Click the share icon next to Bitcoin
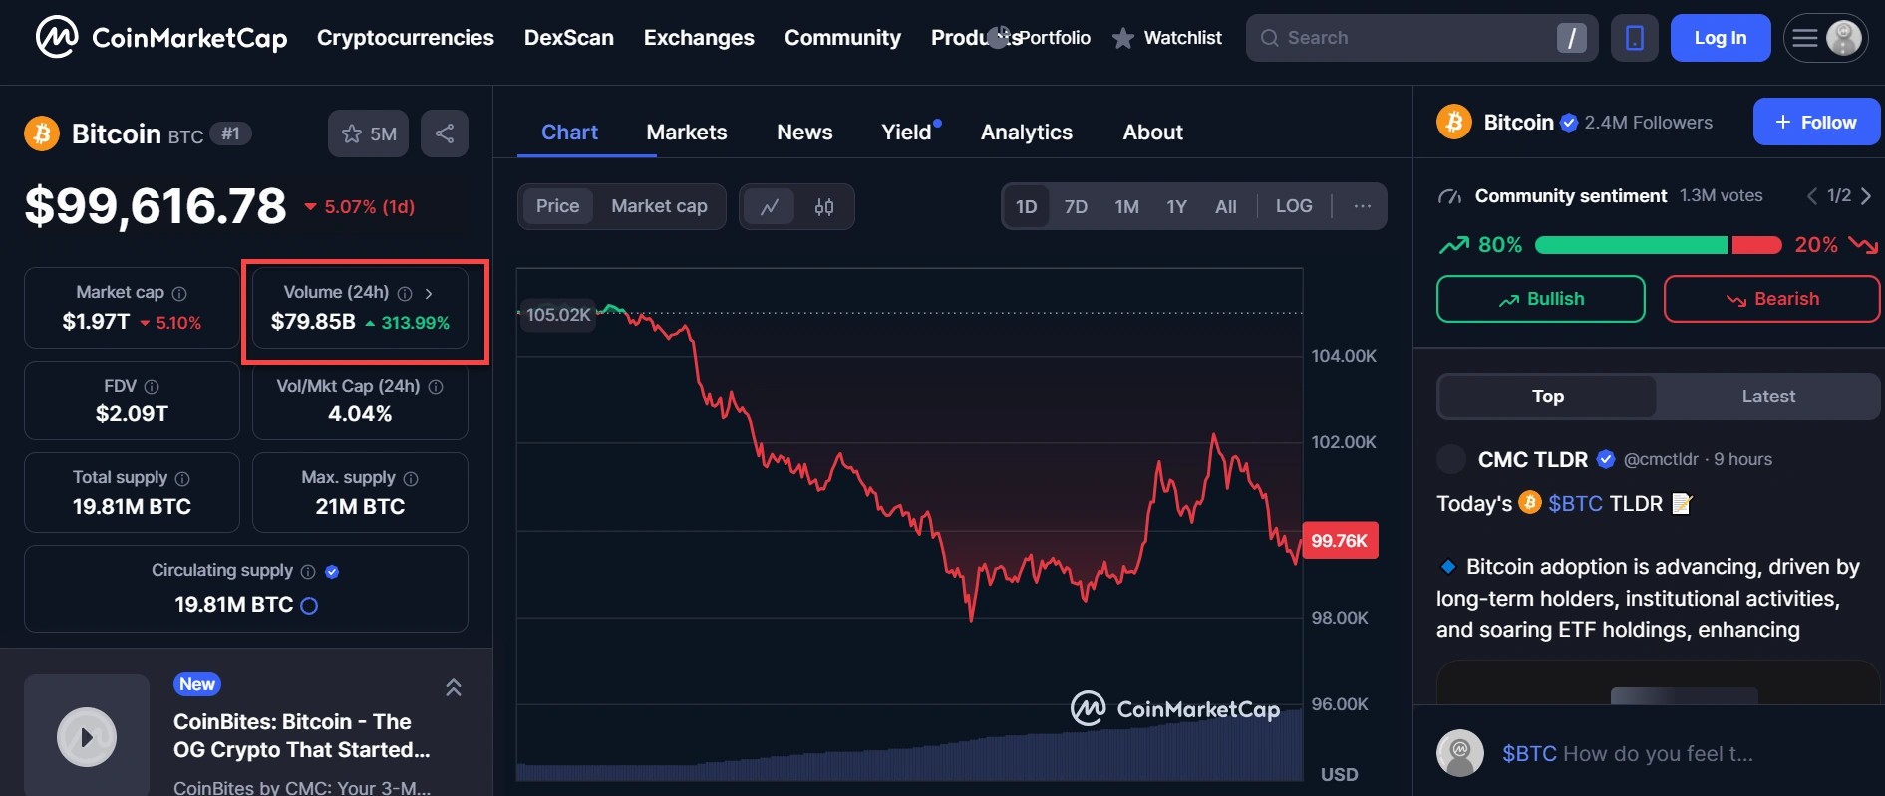 pos(445,133)
